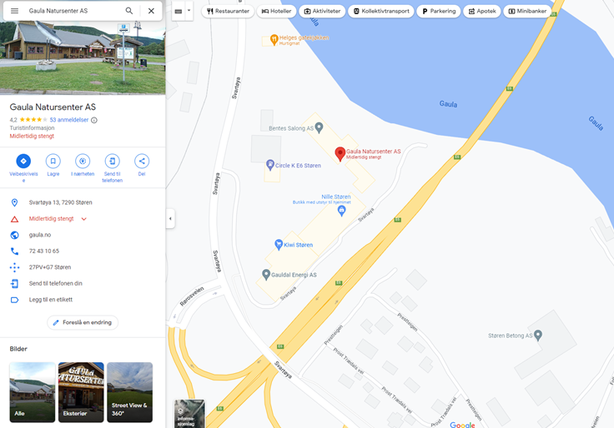The image size is (614, 428).
Task: Clear the search with the X icon
Action: [151, 11]
